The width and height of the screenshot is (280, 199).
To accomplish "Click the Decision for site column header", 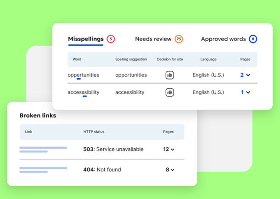I will point(169,59).
